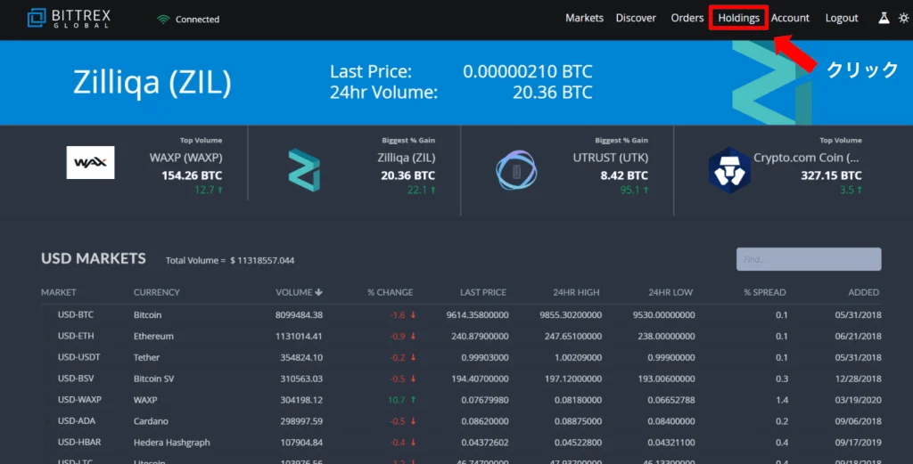Viewport: 913px width, 464px height.
Task: Sort by ADDED column header
Action: tap(863, 292)
